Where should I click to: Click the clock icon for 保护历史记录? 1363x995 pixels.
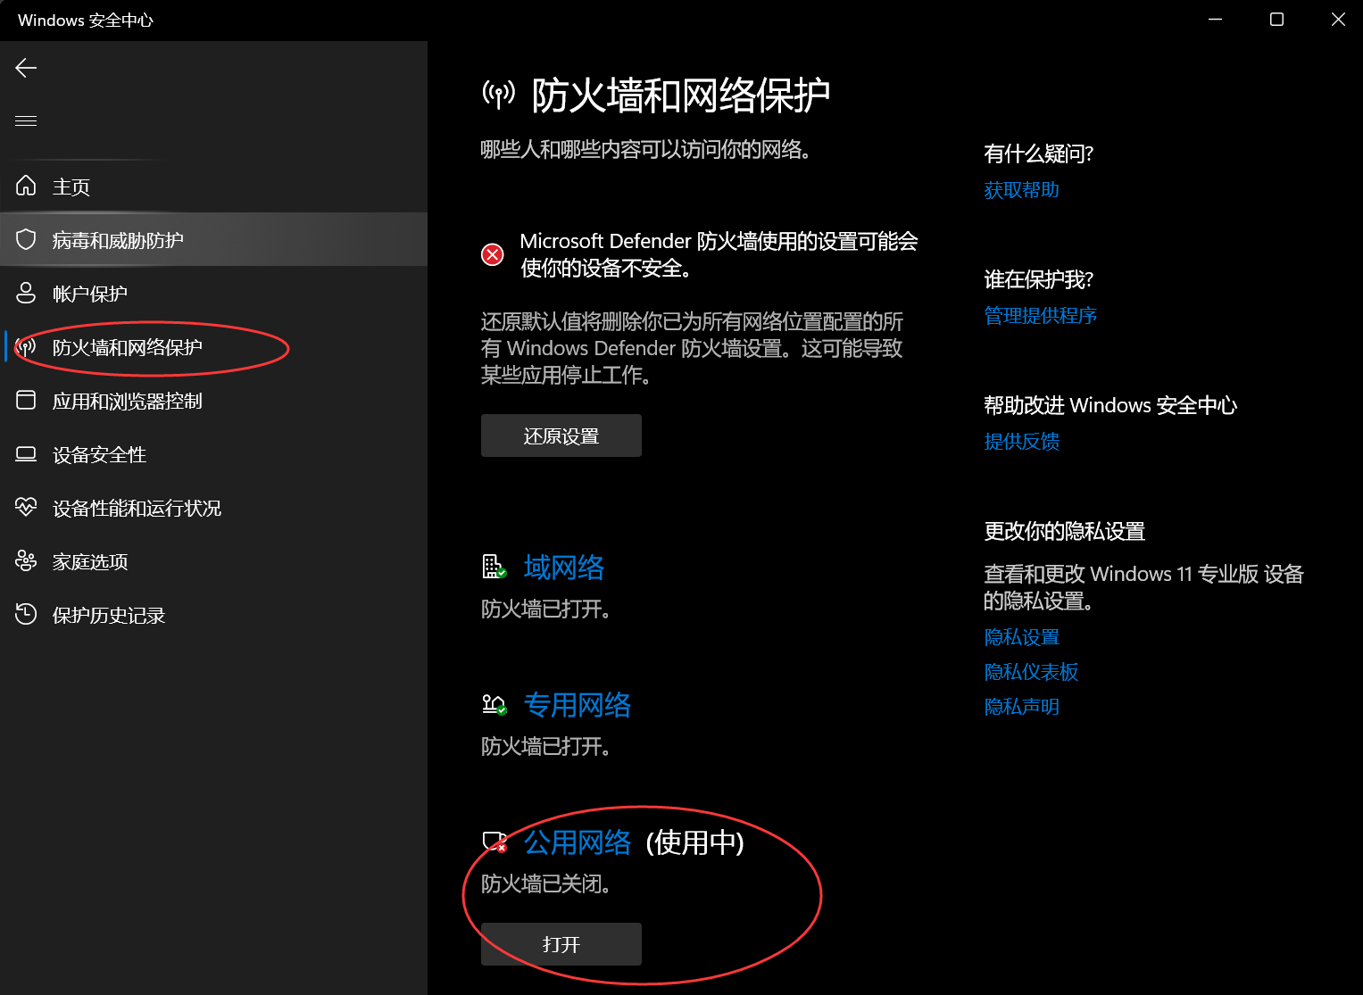point(26,614)
